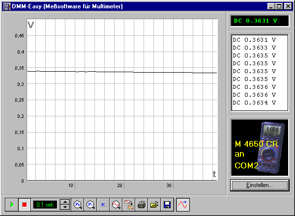Zoom in on the chart
Viewport: 295px width, 216px height.
coord(78,204)
